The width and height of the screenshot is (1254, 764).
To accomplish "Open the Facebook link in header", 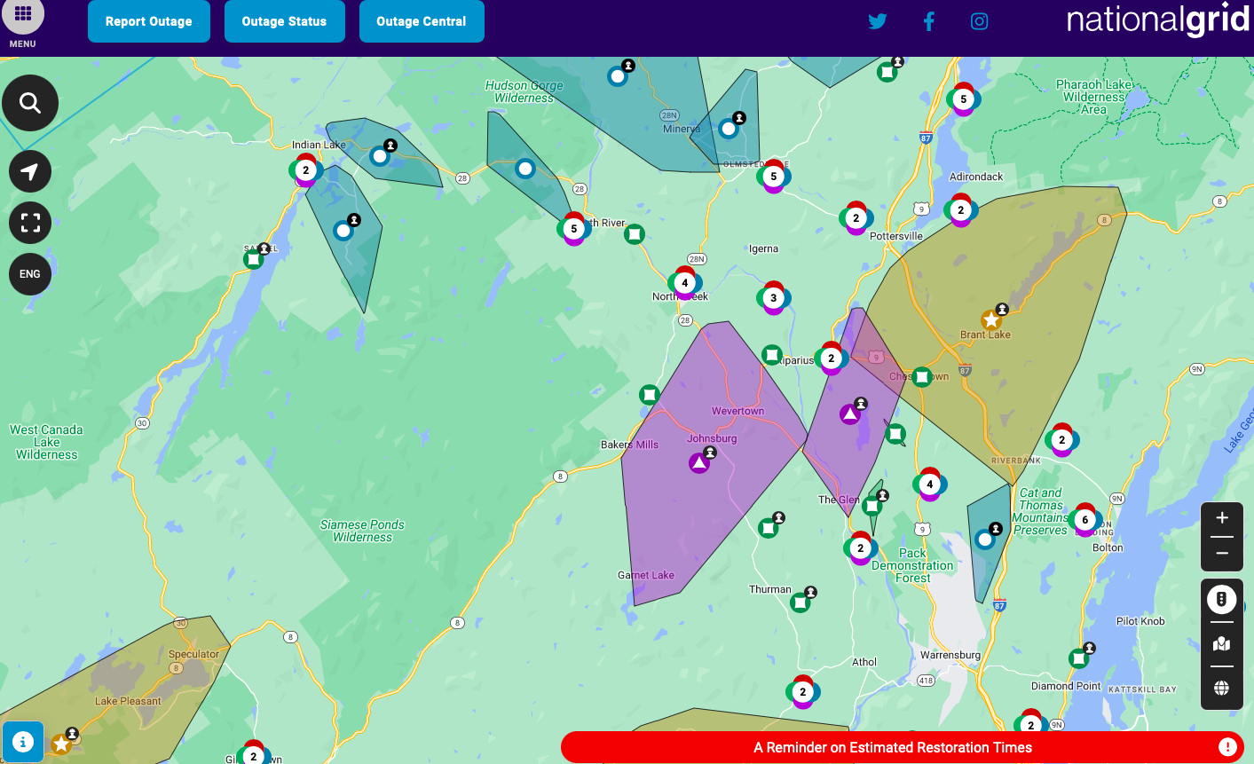I will tap(929, 21).
